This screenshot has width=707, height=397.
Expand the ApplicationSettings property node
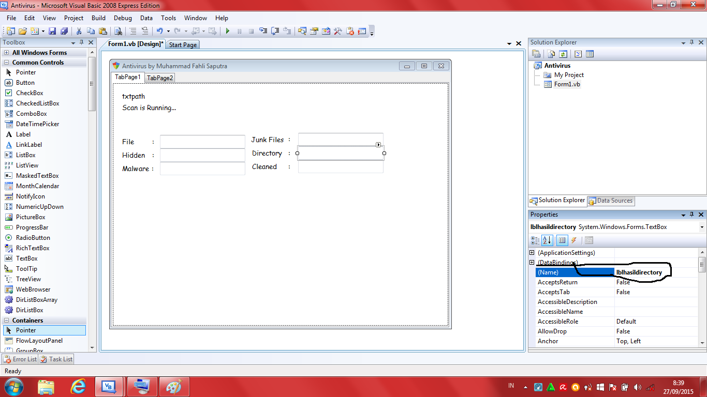click(532, 253)
